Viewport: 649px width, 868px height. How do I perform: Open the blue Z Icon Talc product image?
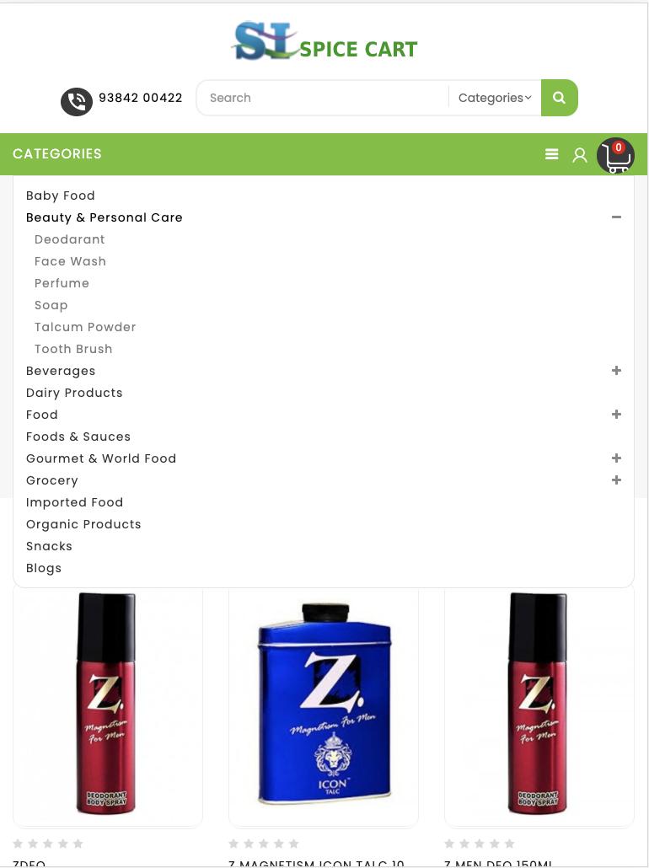click(x=324, y=703)
